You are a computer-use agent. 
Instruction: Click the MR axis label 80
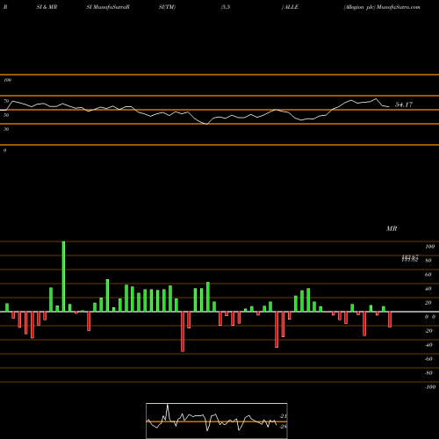[x=428, y=261]
